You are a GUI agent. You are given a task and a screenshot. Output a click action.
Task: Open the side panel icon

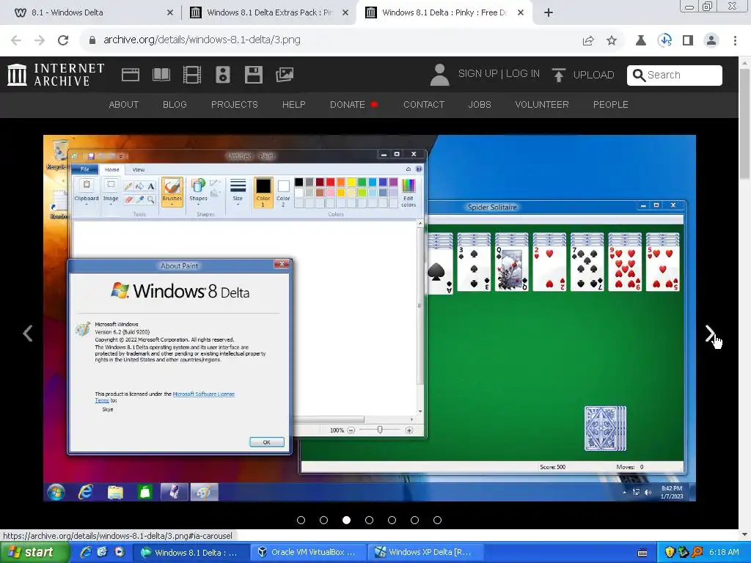(x=688, y=41)
